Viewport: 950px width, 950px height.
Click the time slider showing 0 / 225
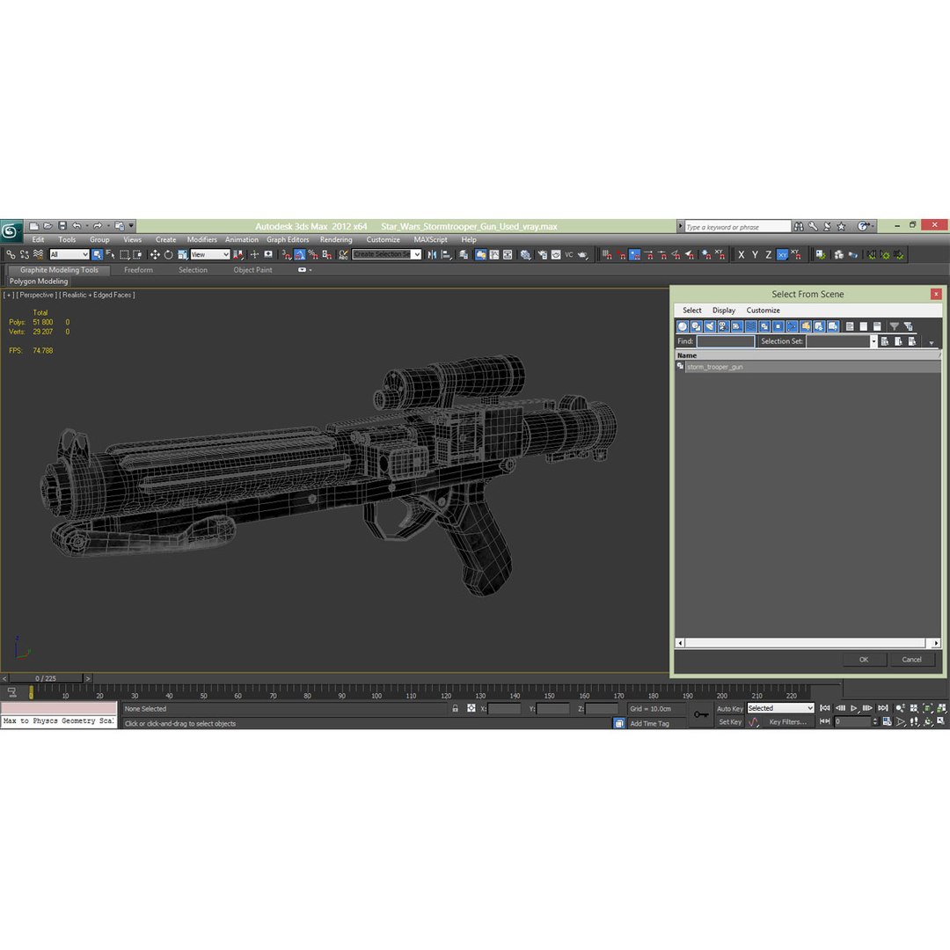(x=46, y=678)
